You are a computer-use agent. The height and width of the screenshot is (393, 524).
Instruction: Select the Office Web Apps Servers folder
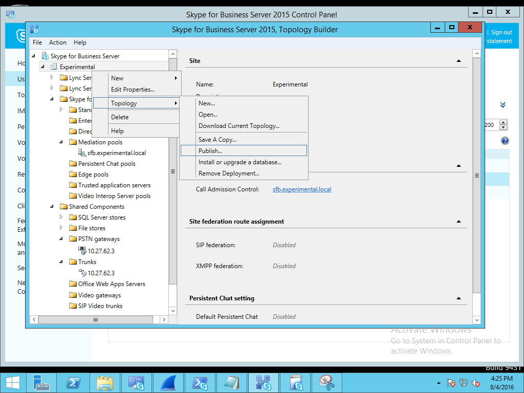pos(112,284)
